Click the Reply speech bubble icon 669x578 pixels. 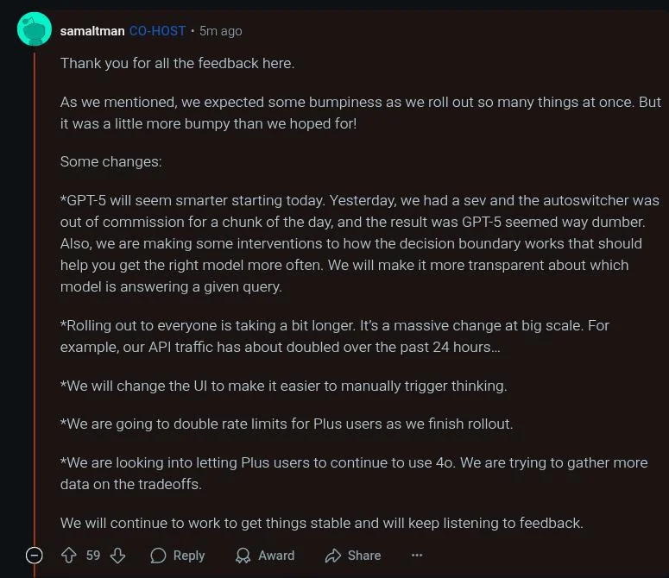click(159, 556)
